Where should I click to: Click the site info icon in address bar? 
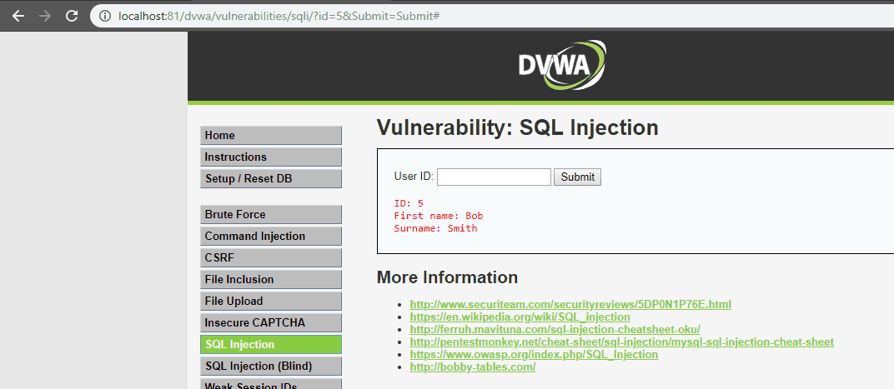(x=104, y=16)
